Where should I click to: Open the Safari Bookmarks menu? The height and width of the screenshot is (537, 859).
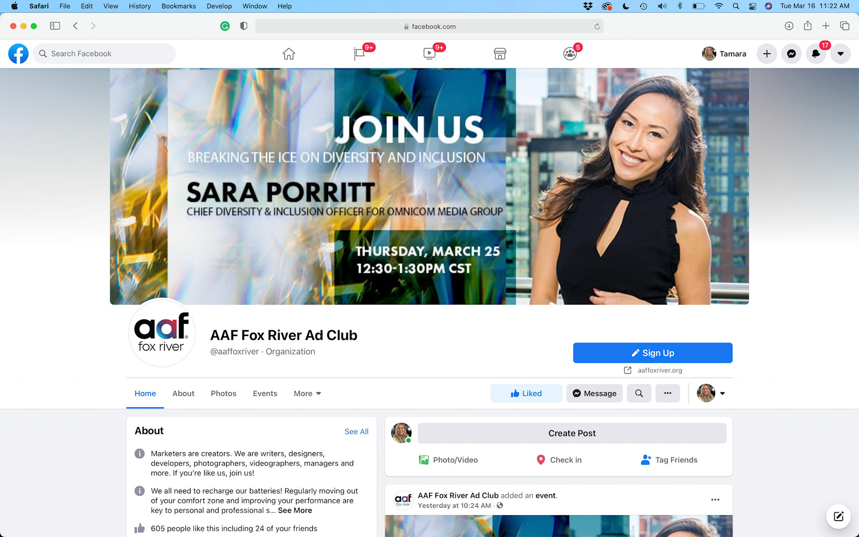[179, 6]
